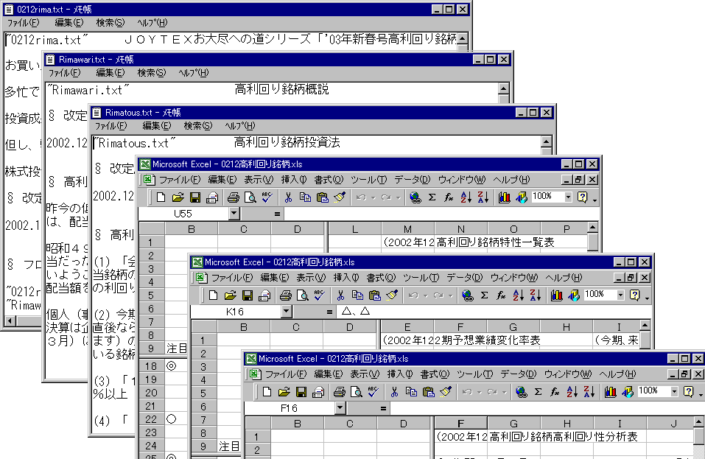Viewport: 705px width, 459px height.
Task: Click Drawing icon in back Excel window (cell U55)
Action: pyautogui.click(x=521, y=197)
